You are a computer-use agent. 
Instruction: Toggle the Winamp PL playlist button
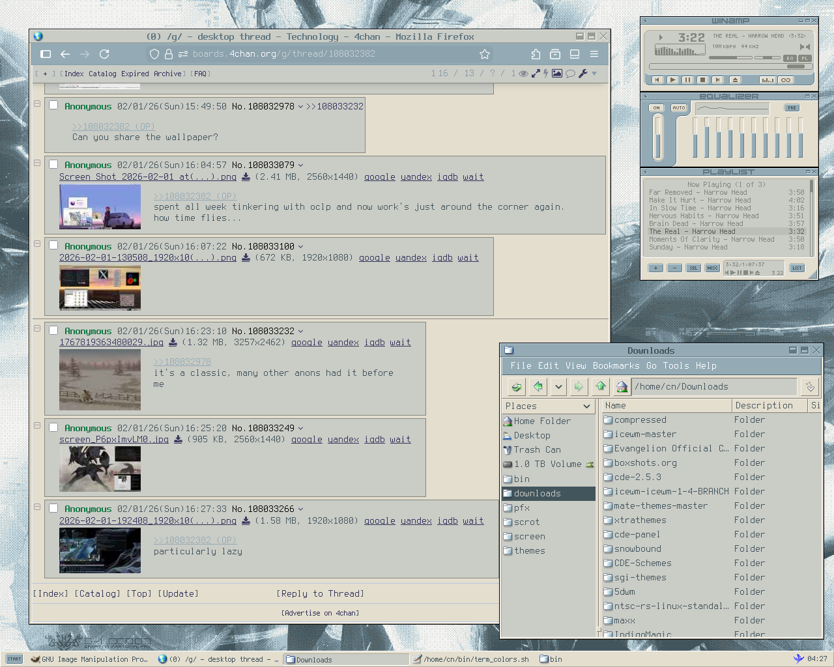coord(805,59)
